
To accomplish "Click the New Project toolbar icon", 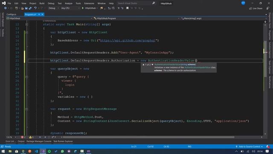I will [x=17, y=8].
